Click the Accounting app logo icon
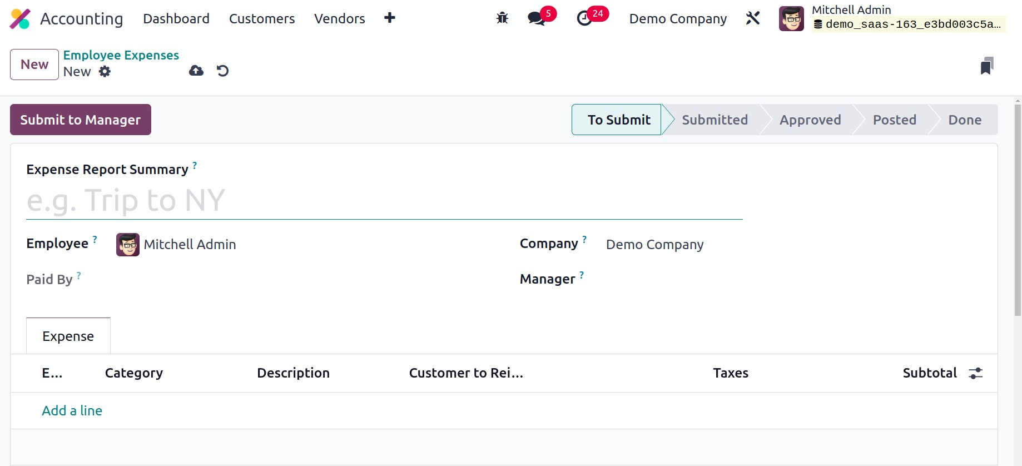 (x=20, y=19)
